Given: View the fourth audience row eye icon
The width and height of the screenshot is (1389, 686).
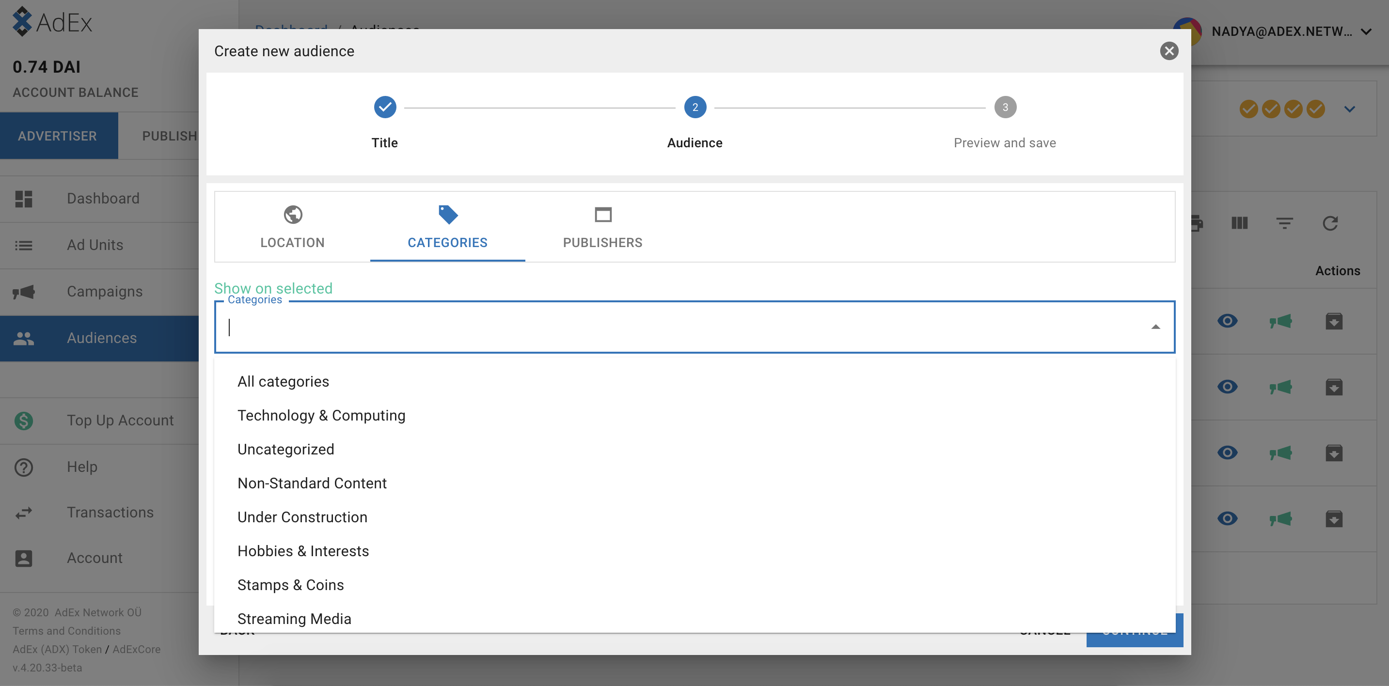Looking at the screenshot, I should (1227, 518).
